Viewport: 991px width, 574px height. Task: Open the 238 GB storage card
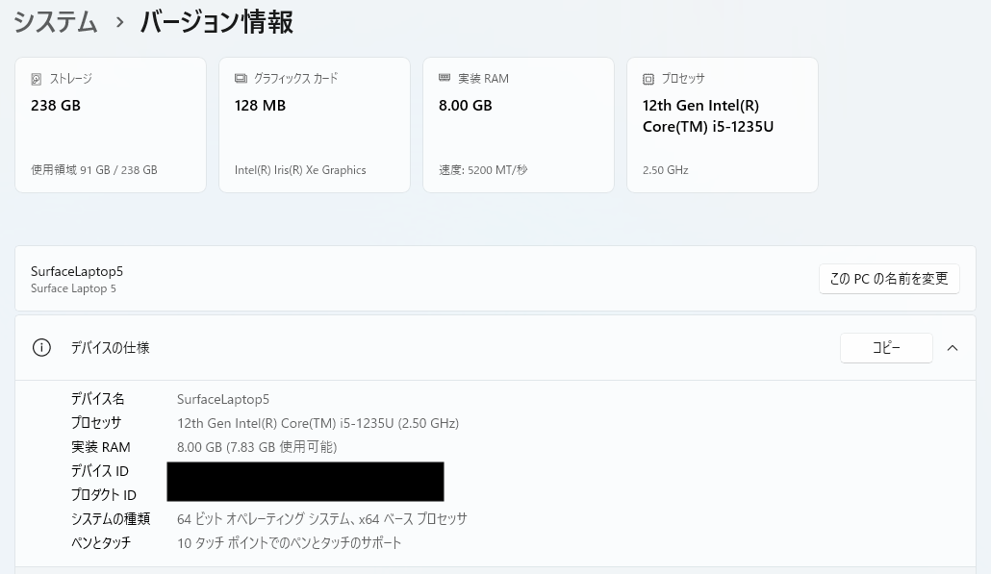pos(111,125)
